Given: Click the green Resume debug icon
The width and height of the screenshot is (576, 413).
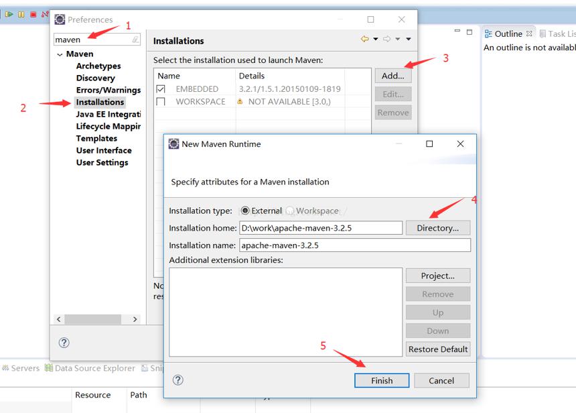Looking at the screenshot, I should [x=9, y=14].
